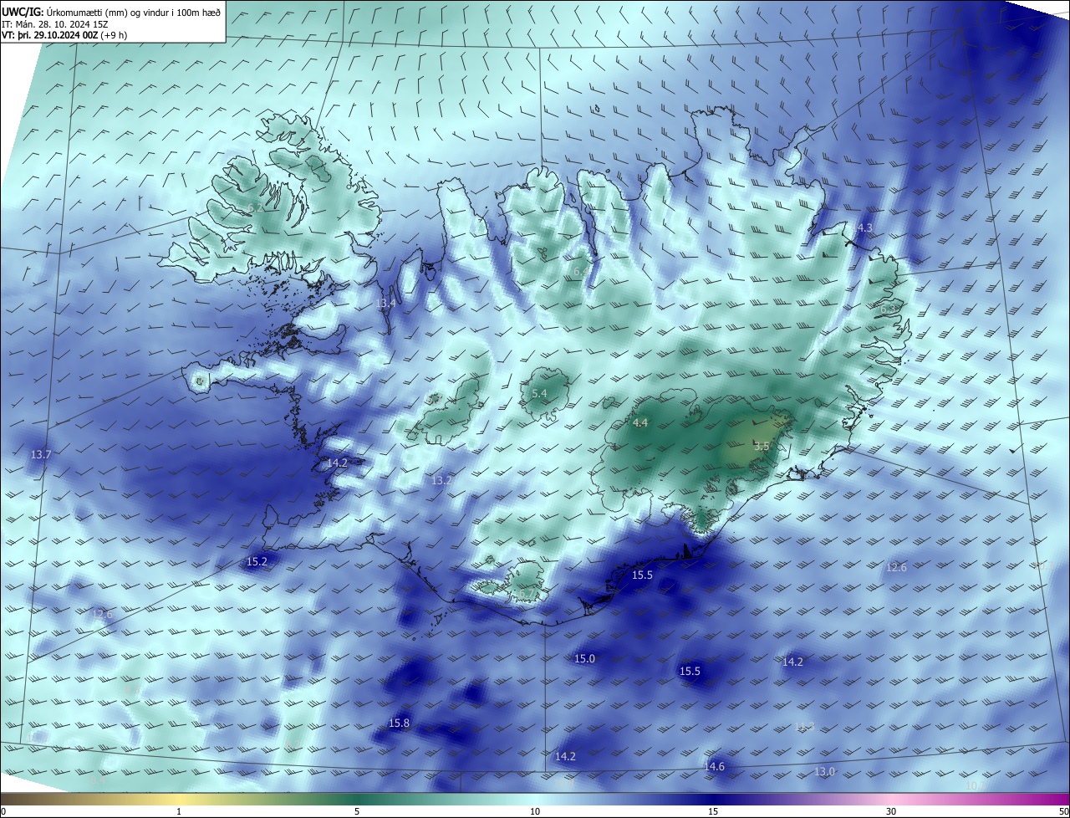This screenshot has height=818, width=1070.
Task: Select the 15.2 value label
Action: pos(257,561)
